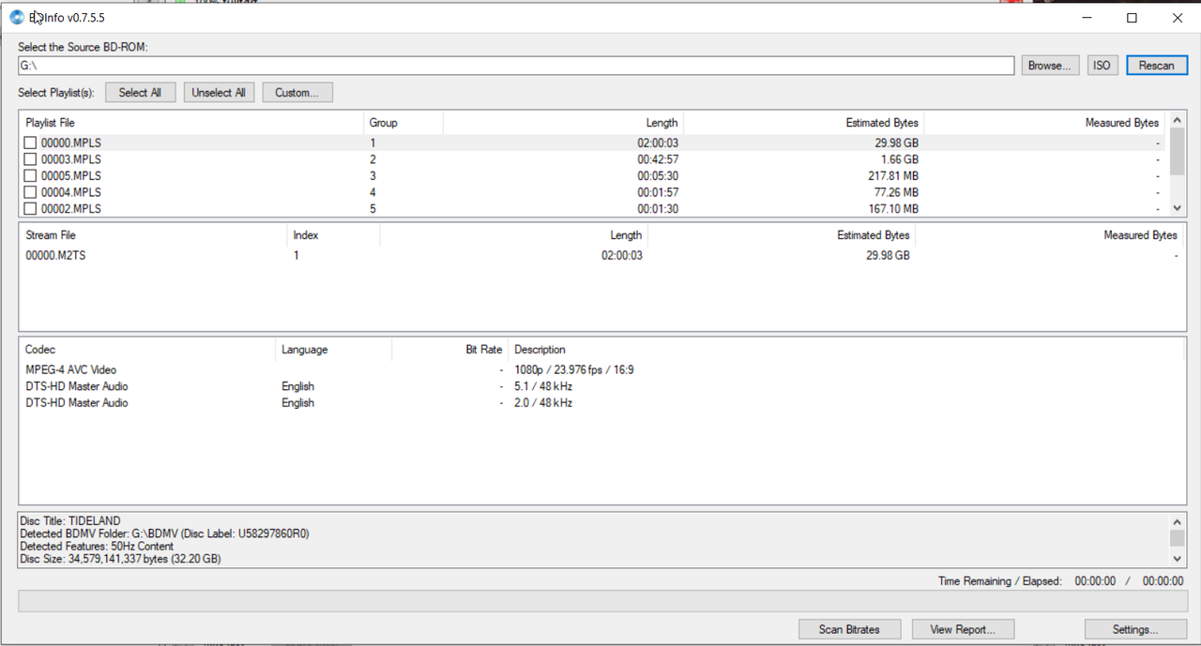
Task: Click the scan progress bar
Action: click(602, 601)
